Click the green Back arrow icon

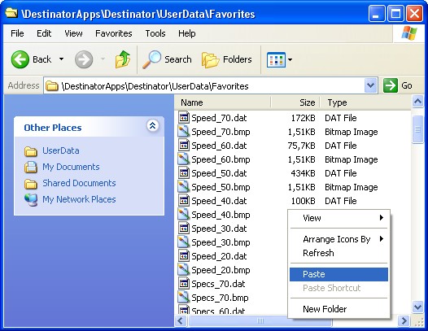coord(20,59)
